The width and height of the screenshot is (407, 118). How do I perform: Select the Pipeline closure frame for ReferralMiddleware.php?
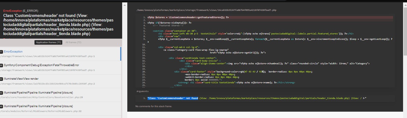tap(60, 109)
